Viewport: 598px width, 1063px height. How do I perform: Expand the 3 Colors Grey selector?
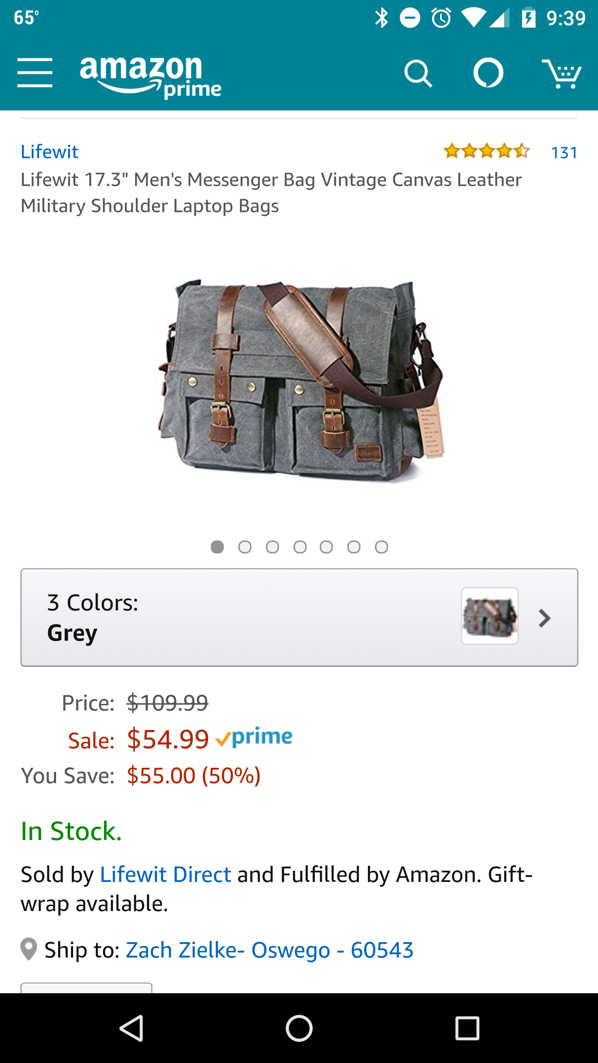(x=299, y=617)
